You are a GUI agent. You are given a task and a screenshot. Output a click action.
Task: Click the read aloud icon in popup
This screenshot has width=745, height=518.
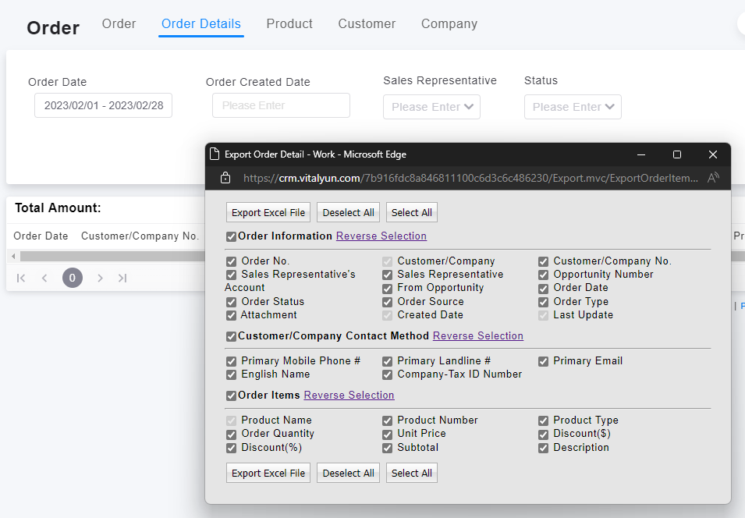pyautogui.click(x=713, y=178)
